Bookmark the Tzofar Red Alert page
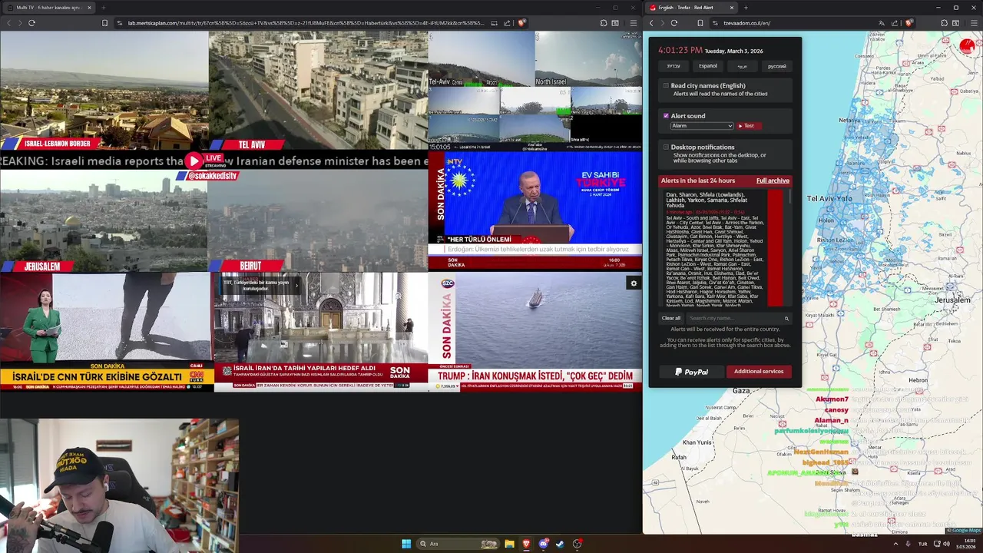 click(700, 23)
